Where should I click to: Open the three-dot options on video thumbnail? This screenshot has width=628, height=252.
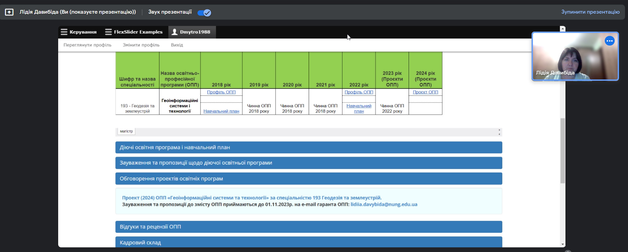pos(609,41)
